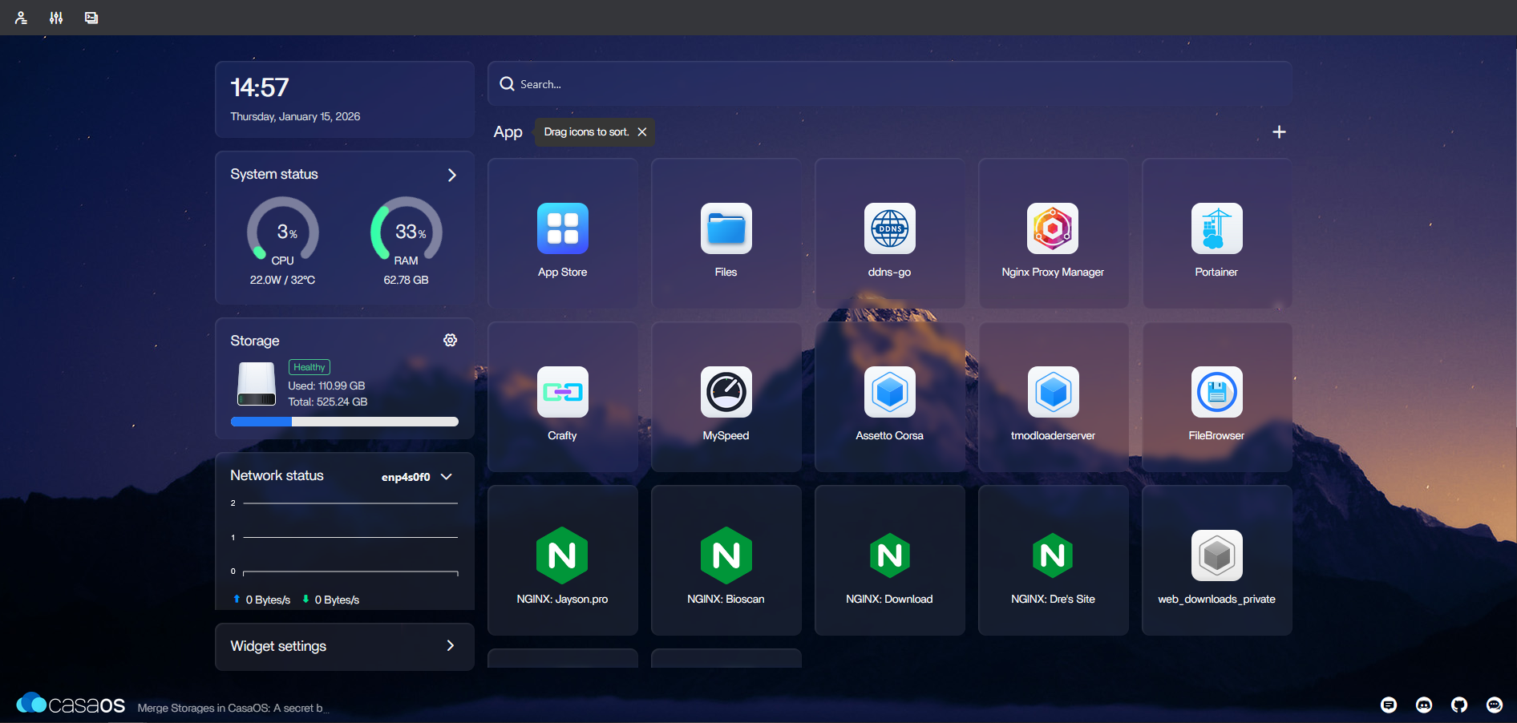Launch Nginx Proxy Manager

[x=1052, y=229]
